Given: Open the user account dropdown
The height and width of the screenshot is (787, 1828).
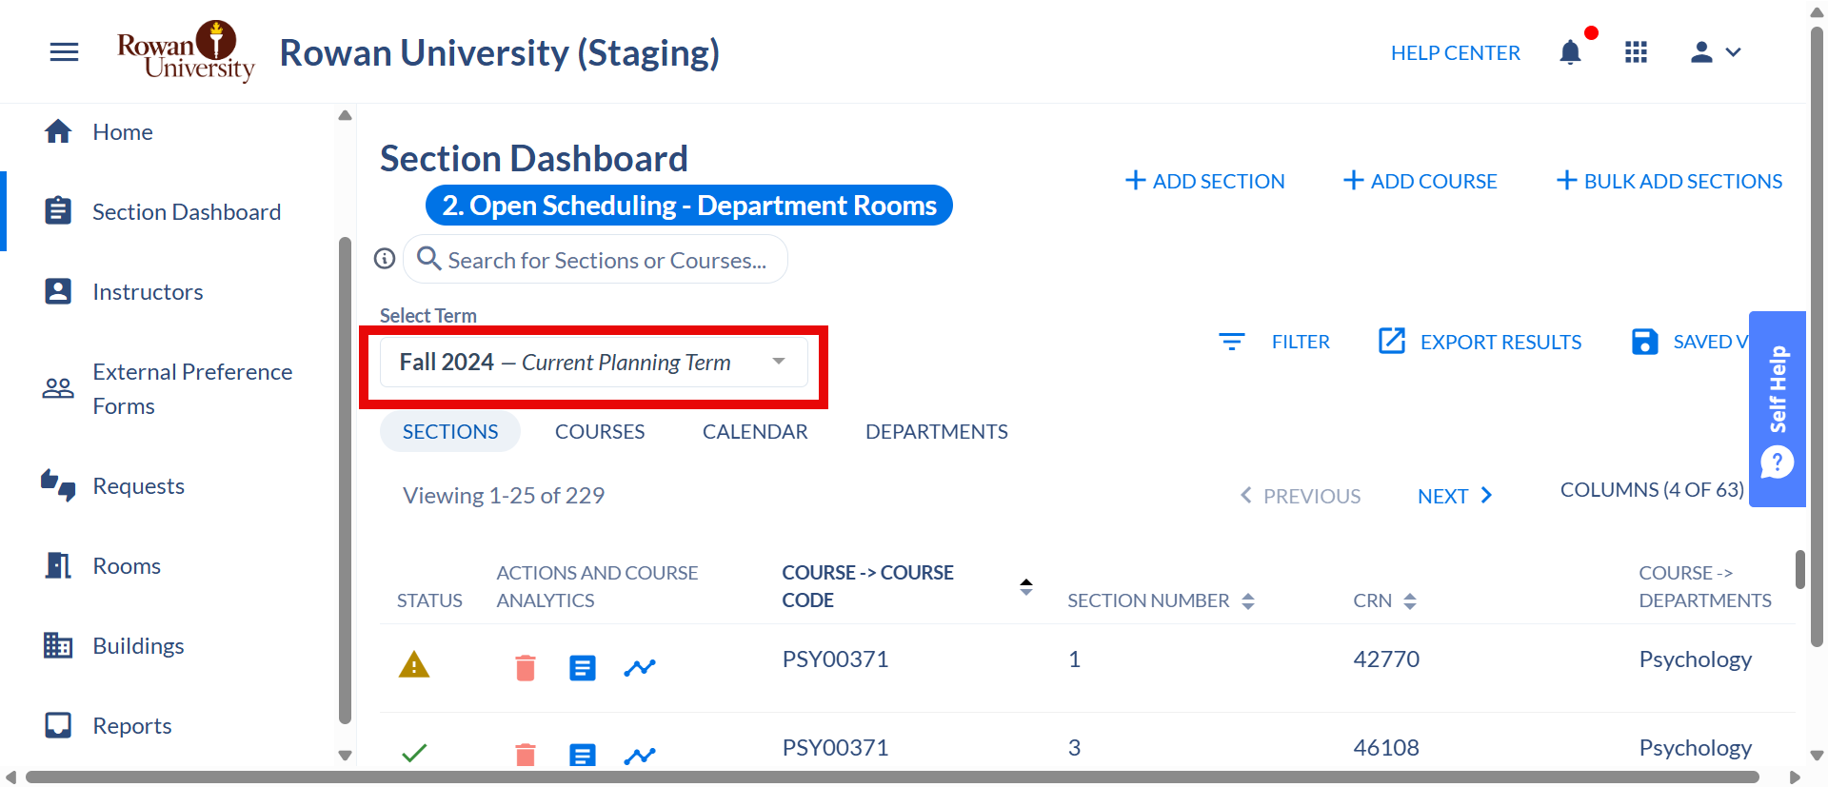Looking at the screenshot, I should pos(1716,52).
